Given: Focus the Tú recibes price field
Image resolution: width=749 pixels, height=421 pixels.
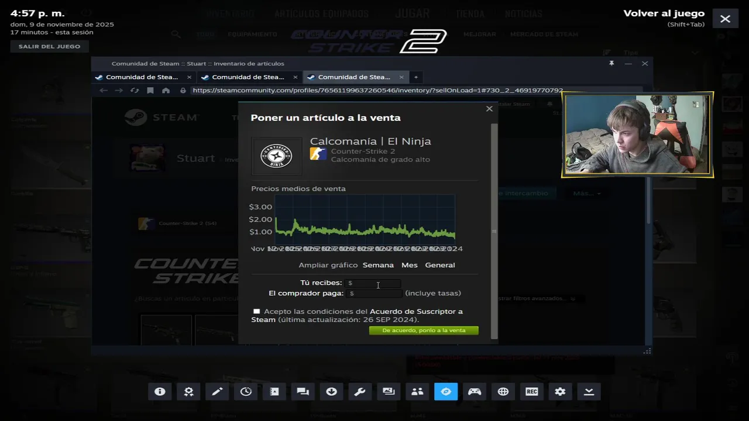Looking at the screenshot, I should point(373,283).
